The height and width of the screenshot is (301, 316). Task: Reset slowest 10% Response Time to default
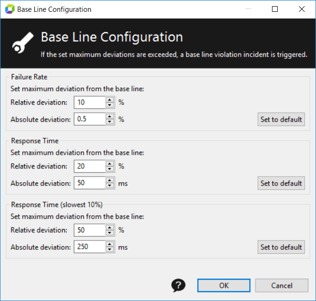[281, 247]
